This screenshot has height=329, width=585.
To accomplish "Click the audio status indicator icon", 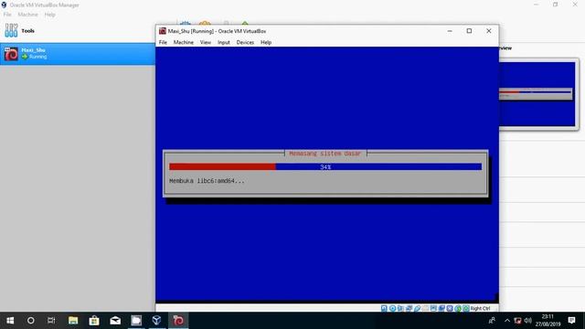I will click(400, 309).
